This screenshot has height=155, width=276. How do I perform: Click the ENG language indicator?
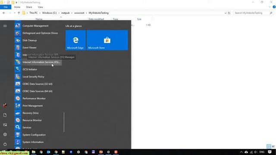click(262, 152)
